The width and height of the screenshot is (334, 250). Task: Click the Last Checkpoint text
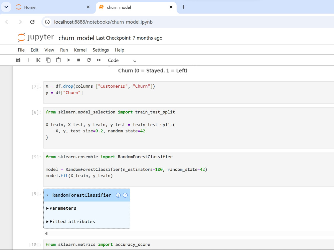[129, 38]
